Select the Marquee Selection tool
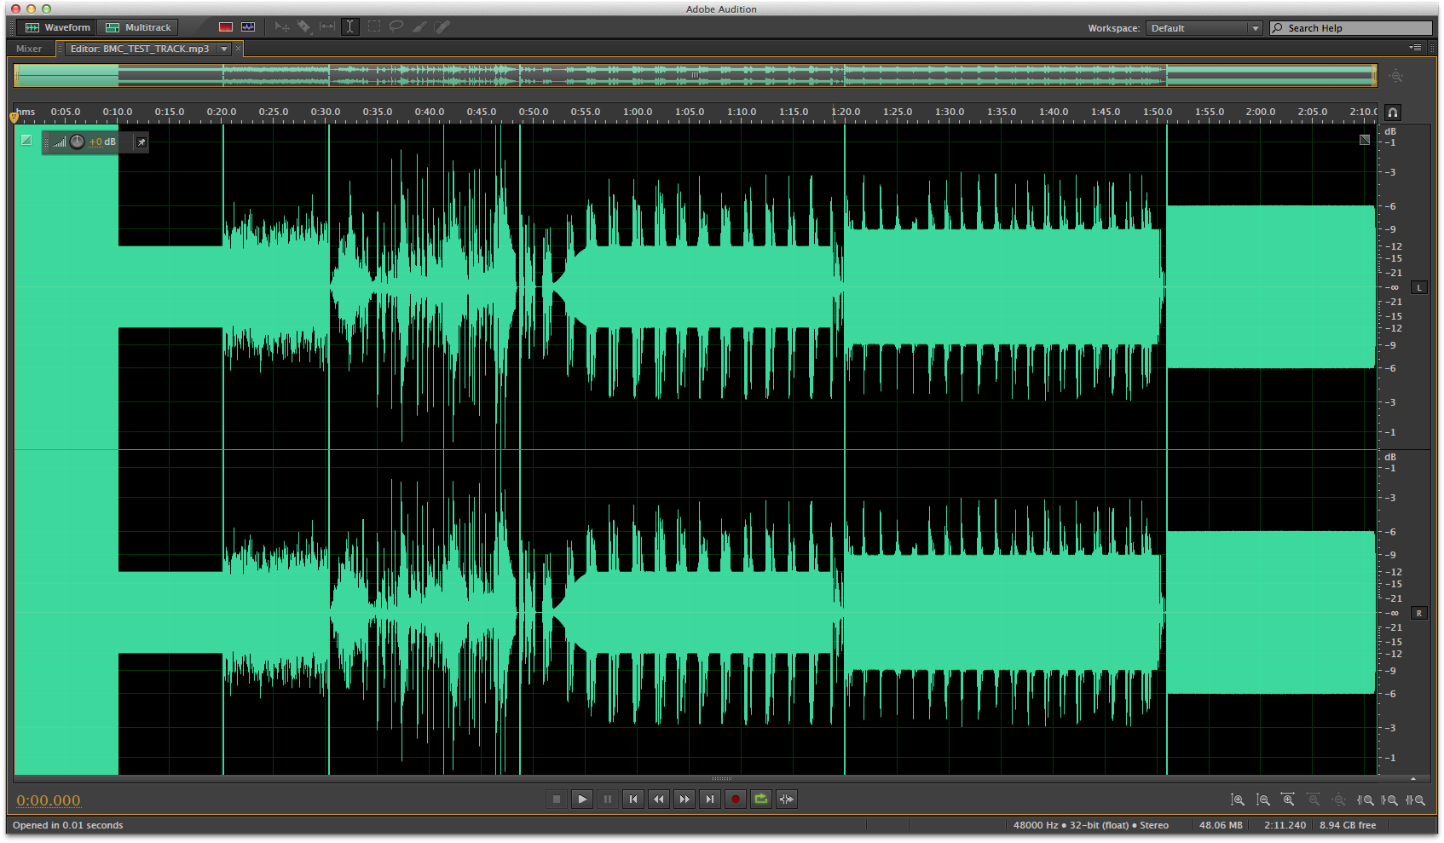The image size is (1444, 843). [374, 27]
